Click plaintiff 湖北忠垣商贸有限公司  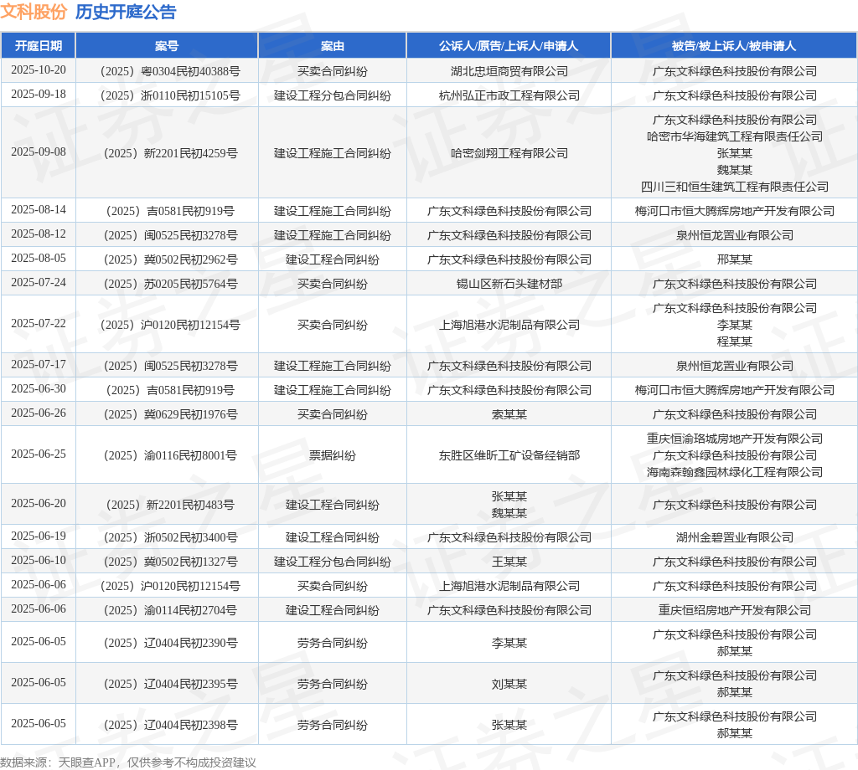509,72
